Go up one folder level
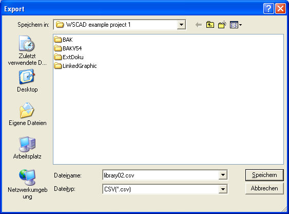Image resolution: width=289 pixels, height=214 pixels. point(210,25)
